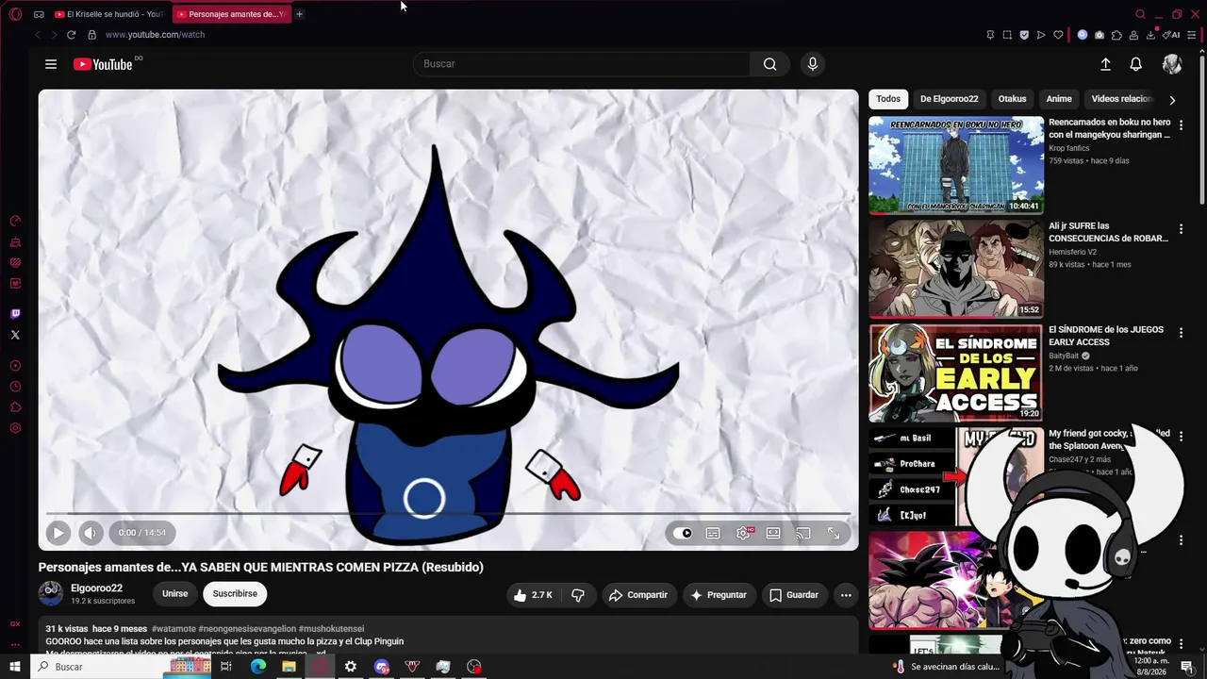This screenshot has height=679, width=1207.
Task: Toggle autoplay switch in the player
Action: (x=683, y=533)
